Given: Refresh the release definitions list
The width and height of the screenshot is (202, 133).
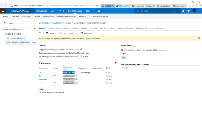Looking at the screenshot, I should coord(5,23).
